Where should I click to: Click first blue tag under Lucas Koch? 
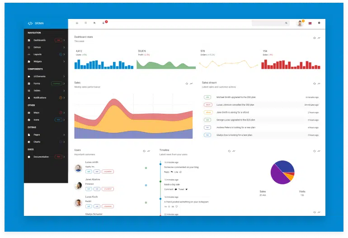[x=89, y=206]
